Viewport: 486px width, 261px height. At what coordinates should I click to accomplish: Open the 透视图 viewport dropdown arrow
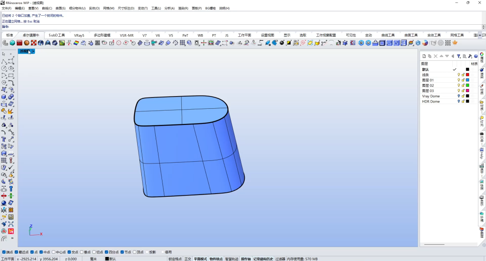click(x=33, y=51)
